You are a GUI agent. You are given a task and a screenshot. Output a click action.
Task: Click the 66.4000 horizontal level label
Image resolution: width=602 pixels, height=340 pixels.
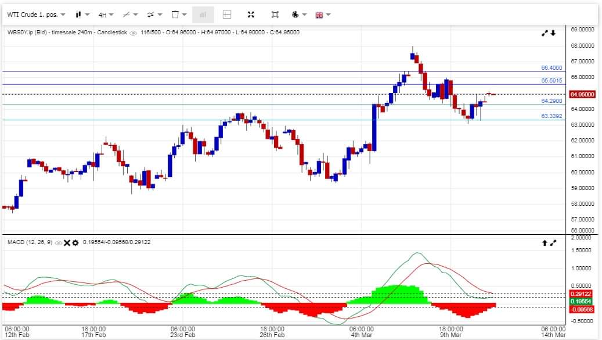pos(551,68)
